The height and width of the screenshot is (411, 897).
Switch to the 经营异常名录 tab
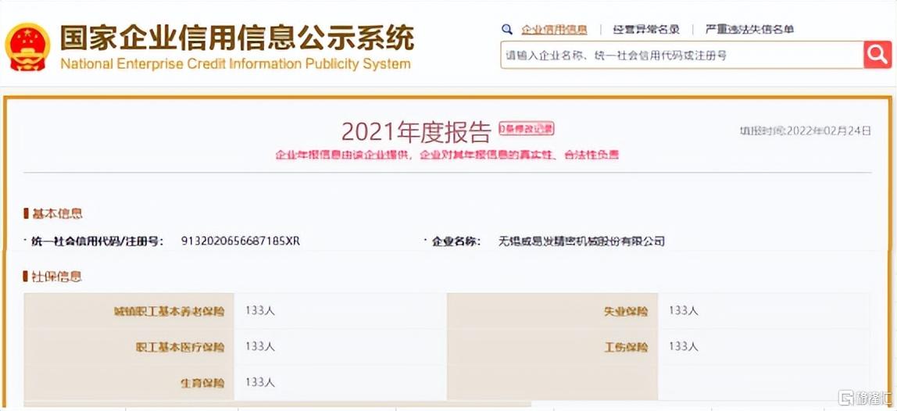point(645,30)
